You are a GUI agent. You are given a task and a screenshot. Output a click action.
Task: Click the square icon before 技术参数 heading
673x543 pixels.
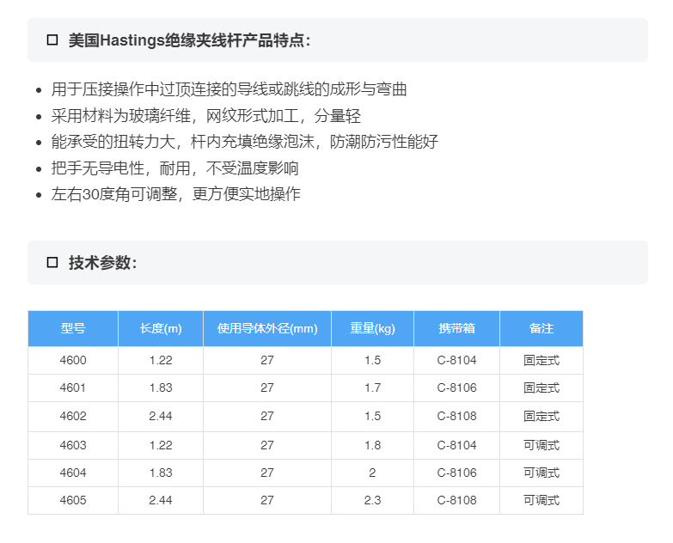52,263
